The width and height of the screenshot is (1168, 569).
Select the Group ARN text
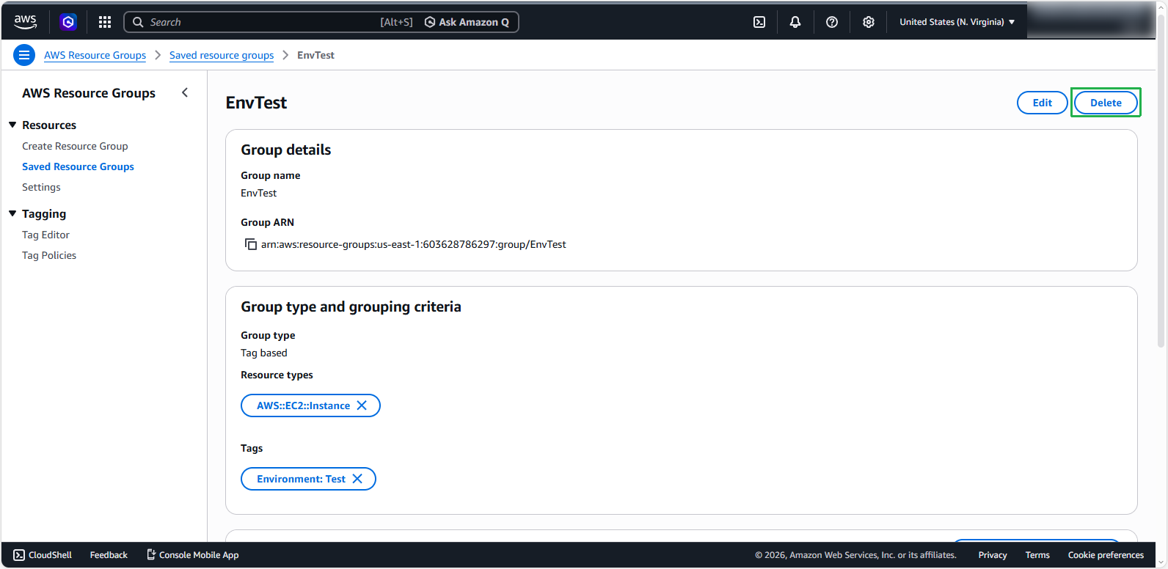click(x=414, y=244)
